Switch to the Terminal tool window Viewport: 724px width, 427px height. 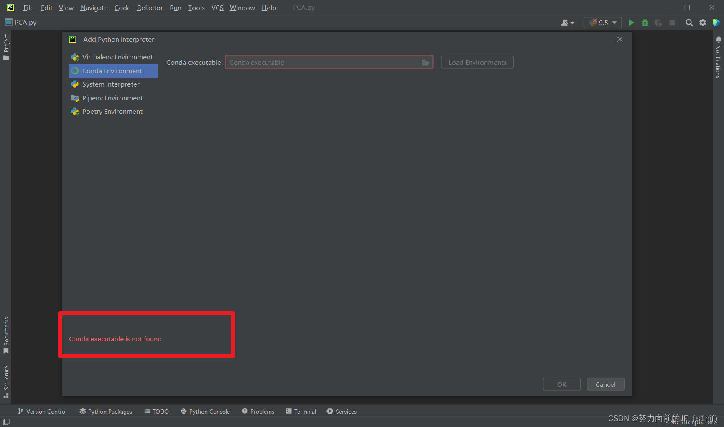(301, 412)
